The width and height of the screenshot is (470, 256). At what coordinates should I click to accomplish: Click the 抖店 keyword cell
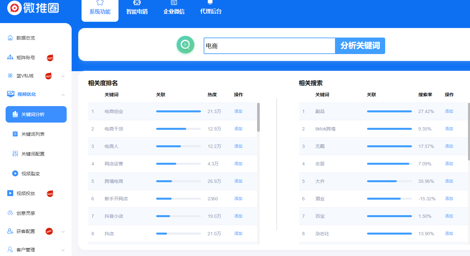point(109,234)
